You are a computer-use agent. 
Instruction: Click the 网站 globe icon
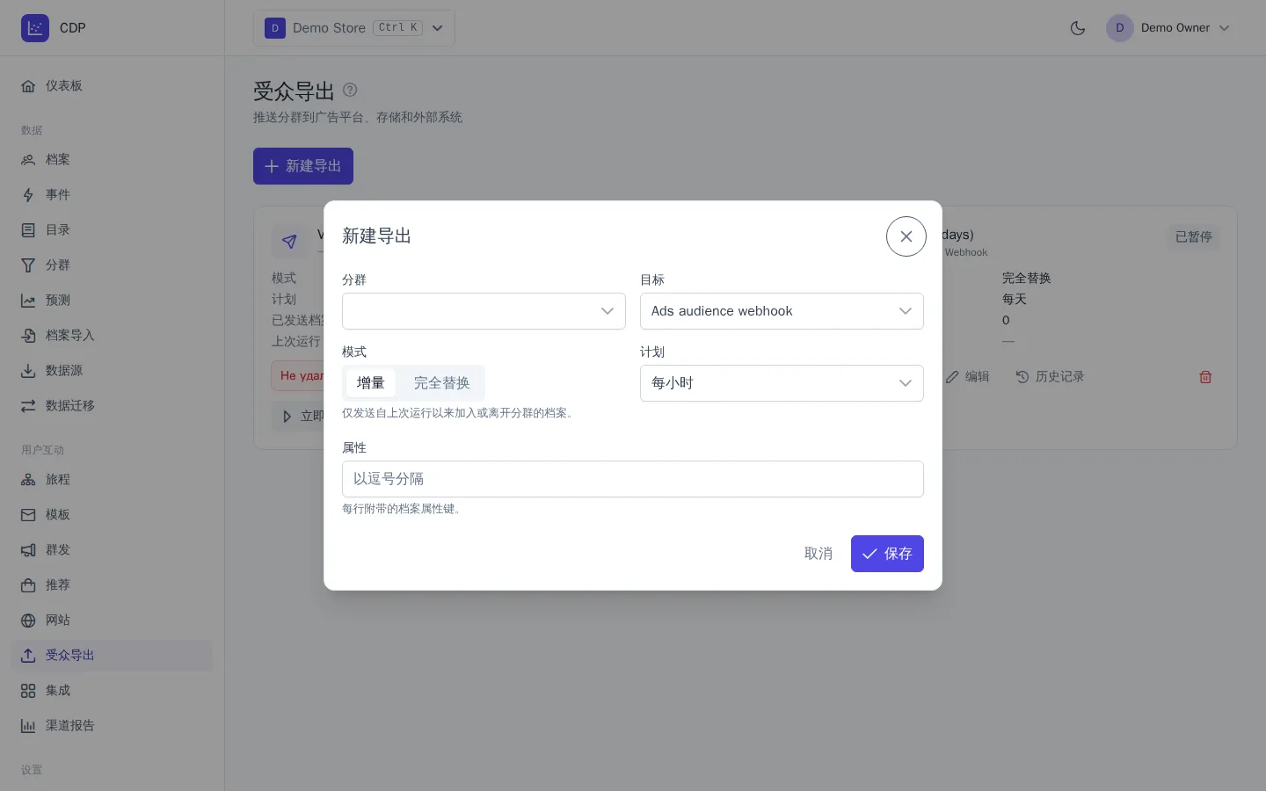pyautogui.click(x=28, y=620)
